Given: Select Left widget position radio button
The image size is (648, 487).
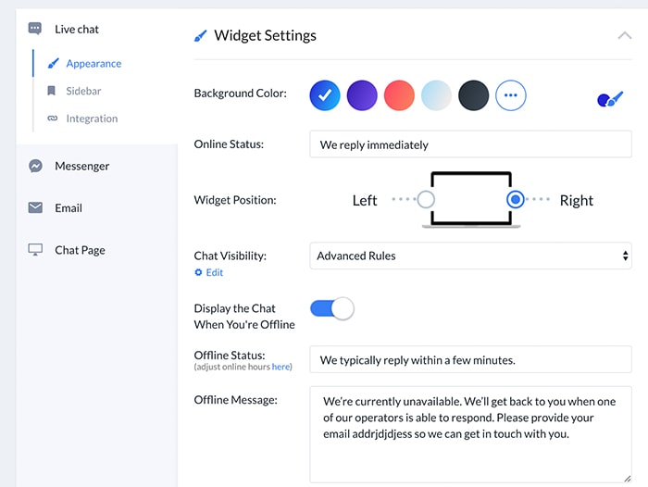Looking at the screenshot, I should [426, 199].
